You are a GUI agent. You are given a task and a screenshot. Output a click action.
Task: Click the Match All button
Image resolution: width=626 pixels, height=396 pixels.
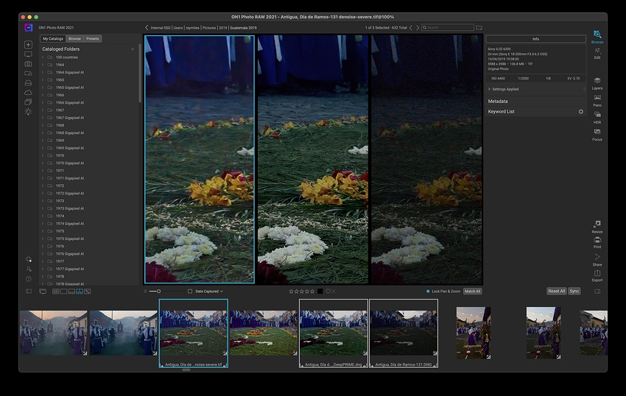[472, 291]
